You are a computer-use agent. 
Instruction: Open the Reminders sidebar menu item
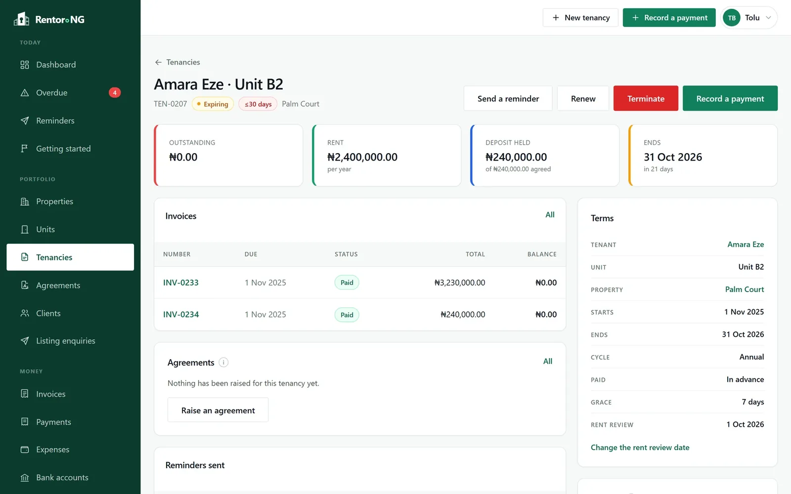[70, 121]
